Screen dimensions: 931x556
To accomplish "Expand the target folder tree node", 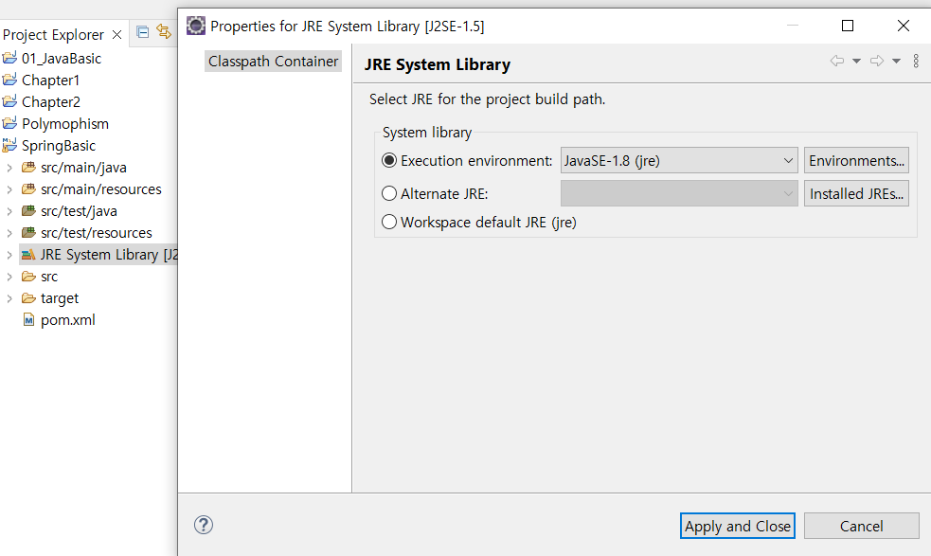I will pyautogui.click(x=9, y=298).
